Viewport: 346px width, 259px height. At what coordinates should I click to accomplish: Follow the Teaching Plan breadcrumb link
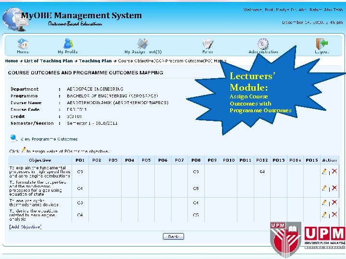pos(95,61)
